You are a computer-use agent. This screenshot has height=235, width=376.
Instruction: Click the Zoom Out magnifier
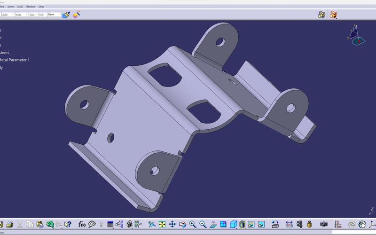203,225
